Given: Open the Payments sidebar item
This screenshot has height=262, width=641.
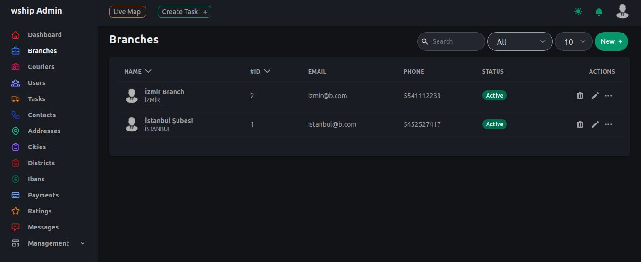Looking at the screenshot, I should coord(43,195).
